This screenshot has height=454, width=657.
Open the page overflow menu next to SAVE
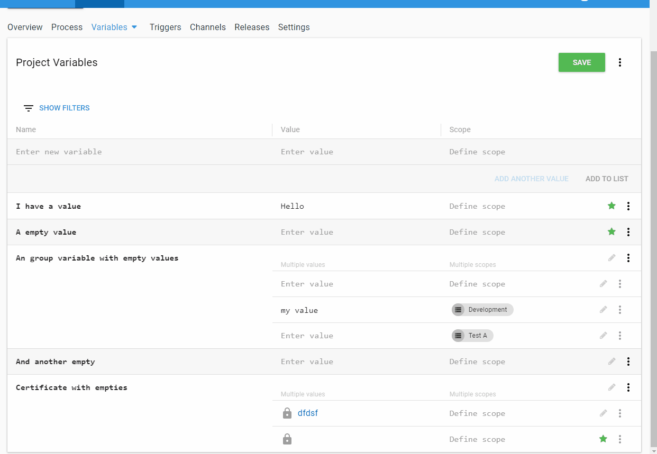pyautogui.click(x=620, y=62)
